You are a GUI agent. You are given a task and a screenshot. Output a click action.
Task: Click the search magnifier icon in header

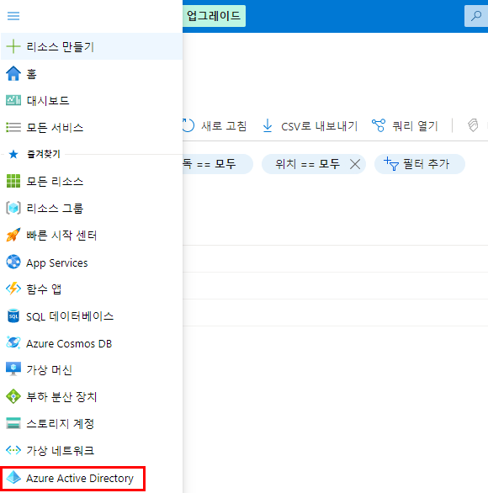pyautogui.click(x=476, y=16)
